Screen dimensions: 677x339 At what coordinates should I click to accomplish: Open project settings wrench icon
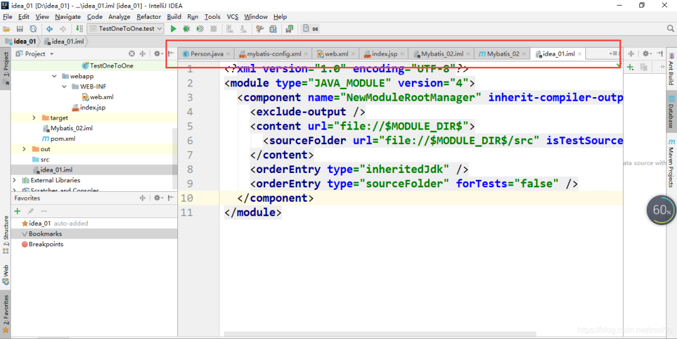pos(260,29)
